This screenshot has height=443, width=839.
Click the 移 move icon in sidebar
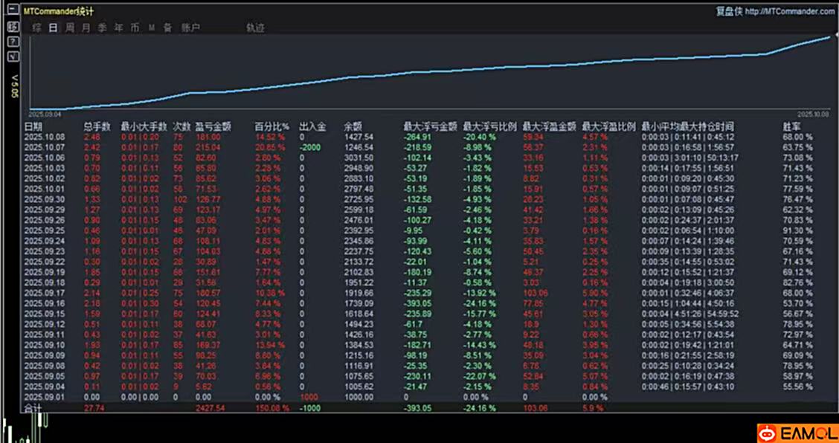point(13,27)
